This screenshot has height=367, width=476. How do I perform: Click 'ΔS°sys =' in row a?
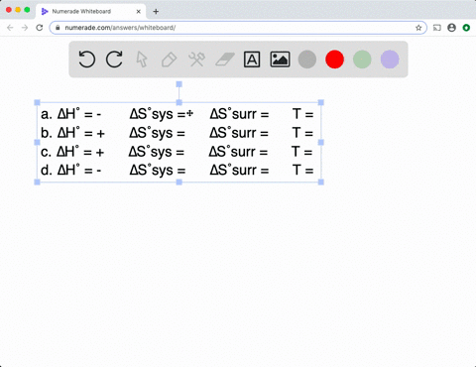(158, 114)
